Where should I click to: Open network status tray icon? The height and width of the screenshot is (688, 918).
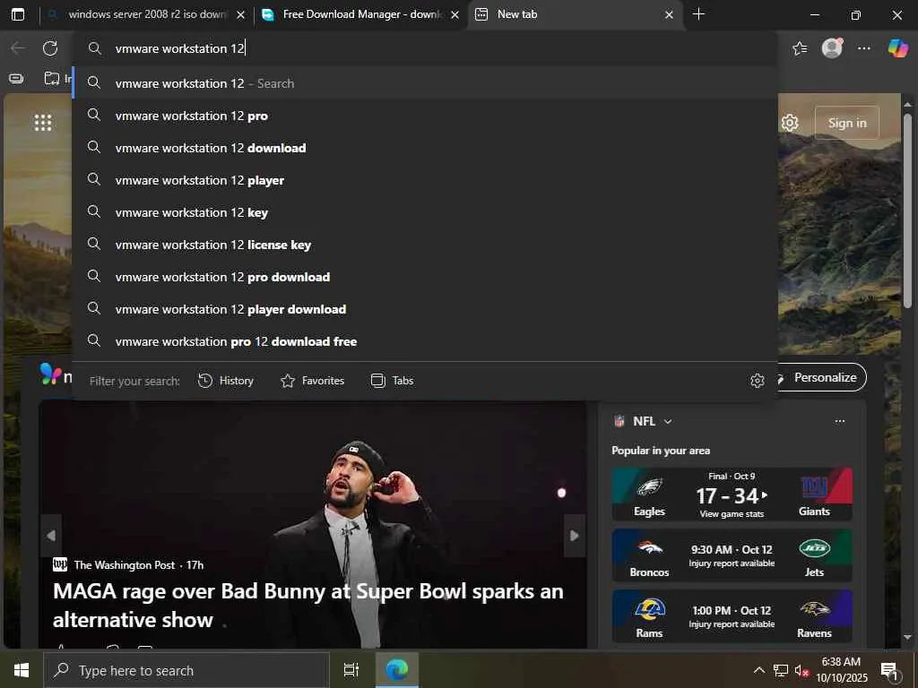[781, 670]
